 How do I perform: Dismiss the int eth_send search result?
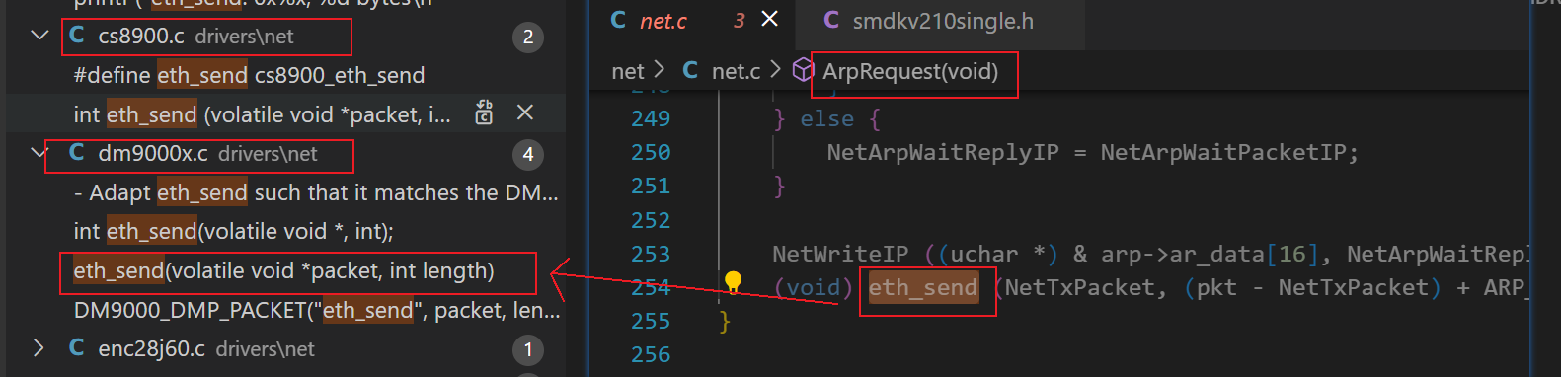click(525, 113)
